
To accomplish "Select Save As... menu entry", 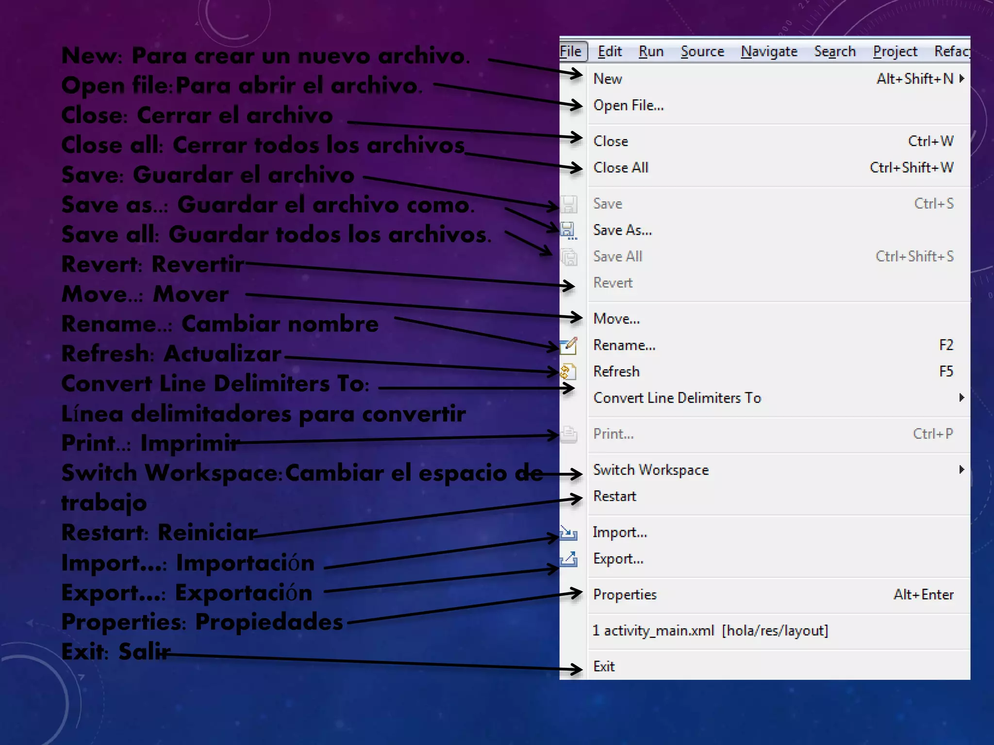I will pos(779,230).
